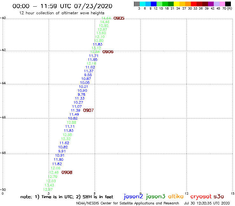Screen dimensions: 235x206
Task: Click the bright red legend swatch
Action: click(x=194, y=4)
